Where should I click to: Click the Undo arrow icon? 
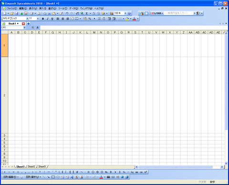coord(67,13)
